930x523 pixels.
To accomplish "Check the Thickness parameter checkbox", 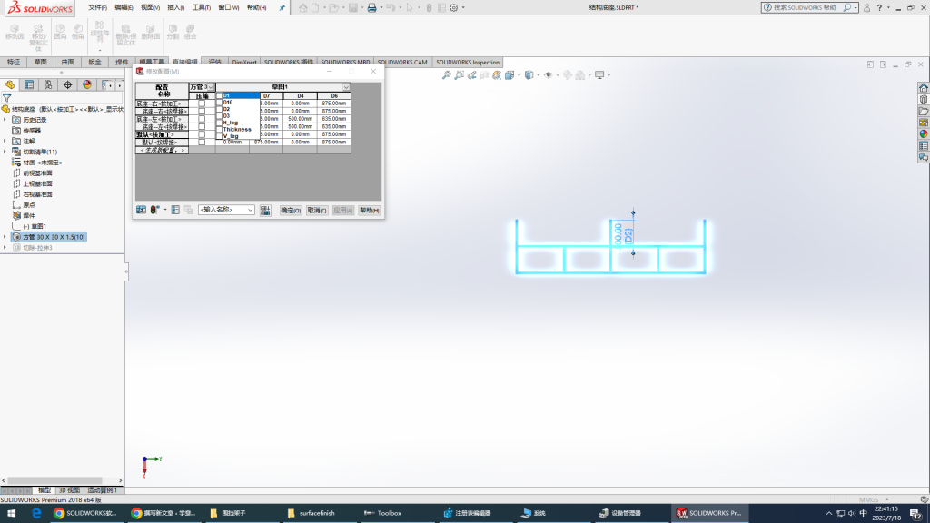I will [x=219, y=130].
